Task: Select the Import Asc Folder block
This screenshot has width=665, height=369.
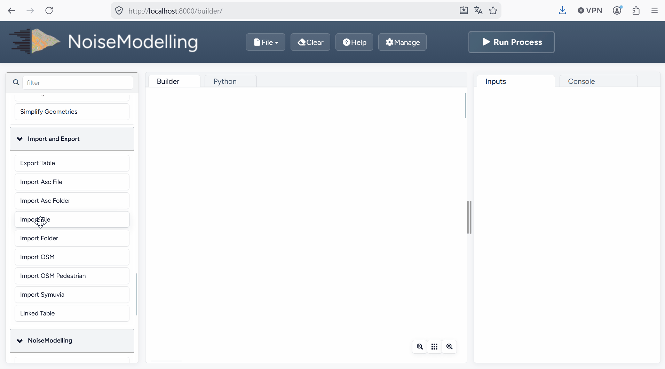Action: [72, 201]
